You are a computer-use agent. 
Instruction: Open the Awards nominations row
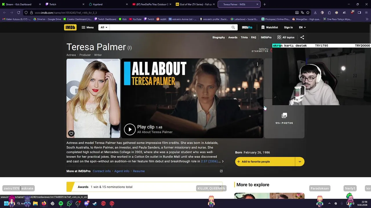click(144, 187)
